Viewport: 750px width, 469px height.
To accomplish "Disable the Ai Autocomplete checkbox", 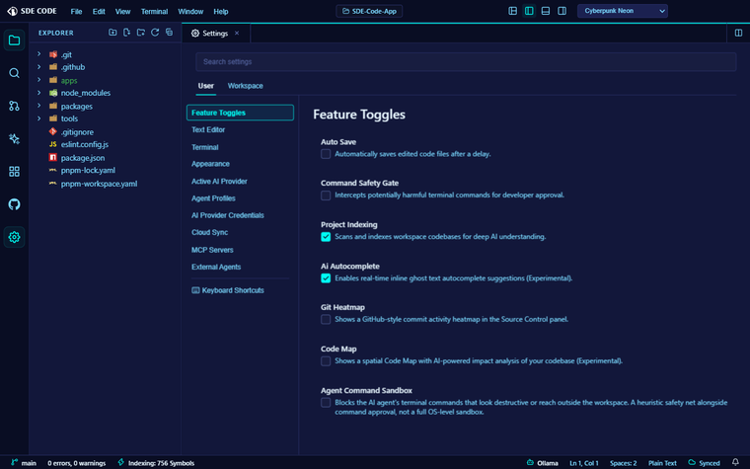I will click(326, 278).
